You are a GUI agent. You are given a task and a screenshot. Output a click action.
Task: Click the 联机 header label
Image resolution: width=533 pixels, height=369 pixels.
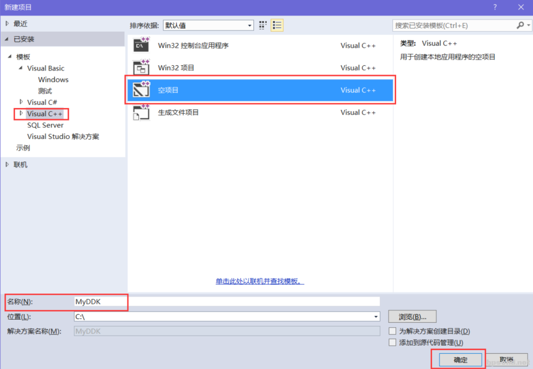[x=20, y=164]
